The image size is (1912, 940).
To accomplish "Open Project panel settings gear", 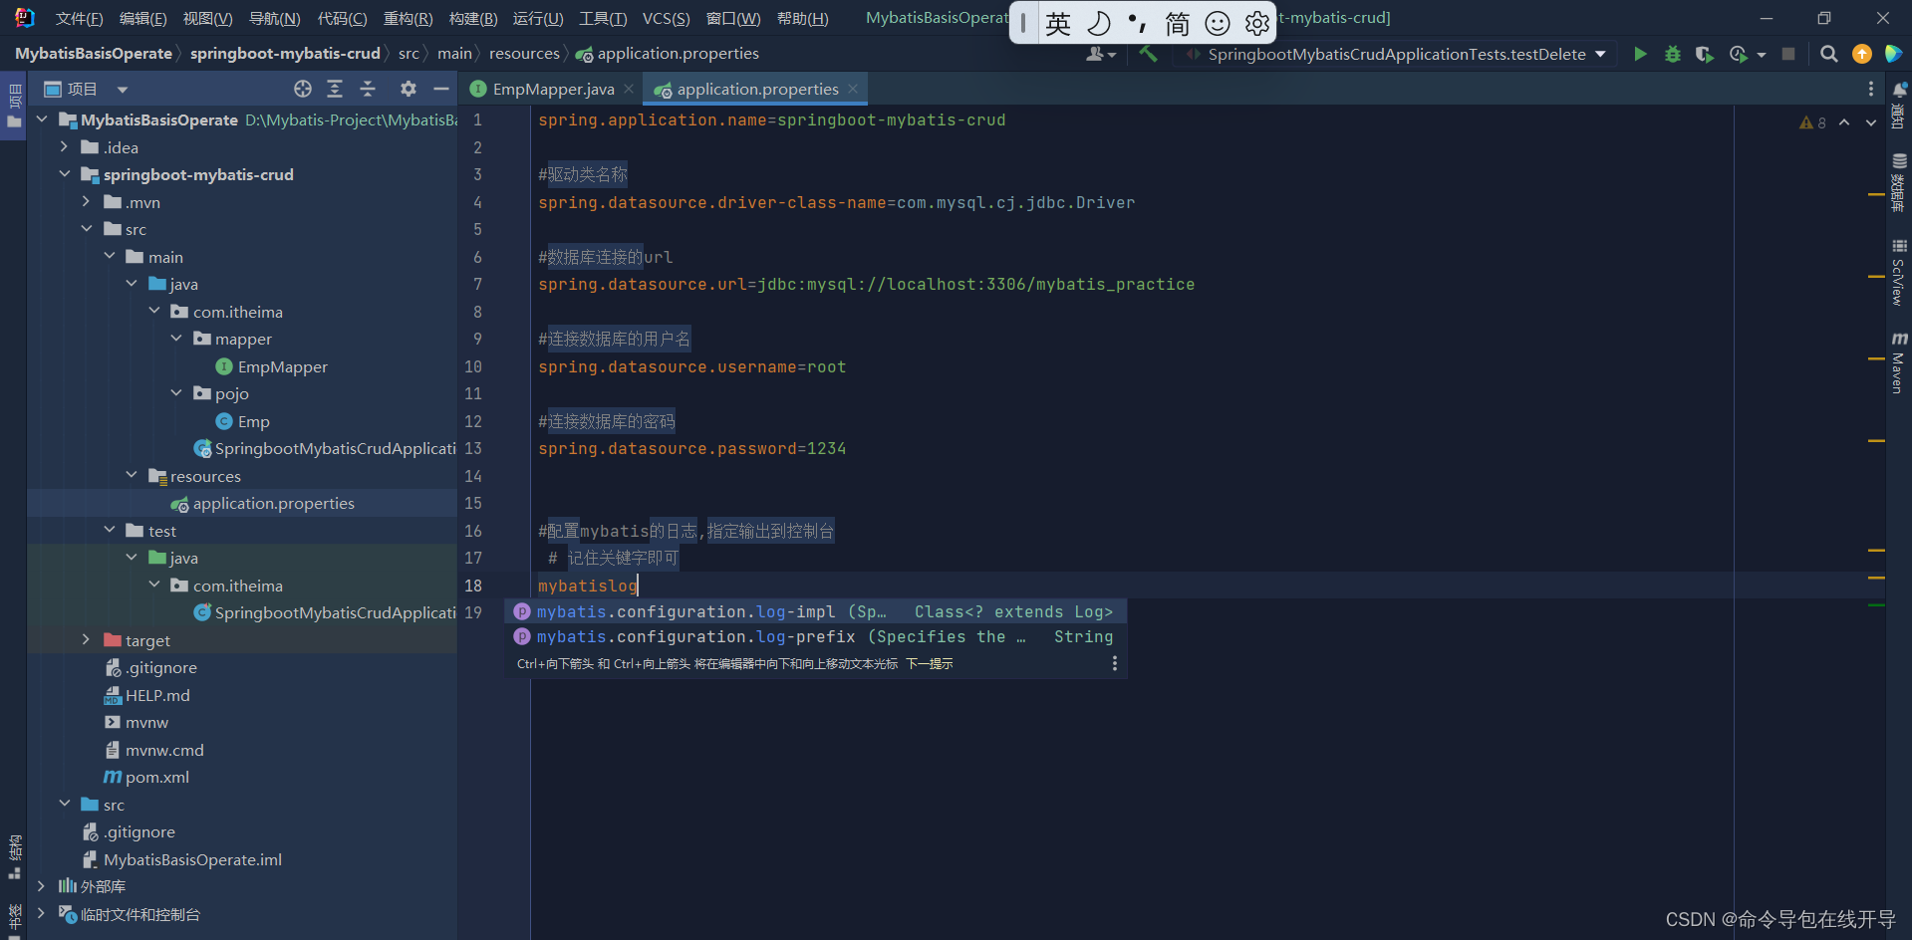I will [x=408, y=89].
